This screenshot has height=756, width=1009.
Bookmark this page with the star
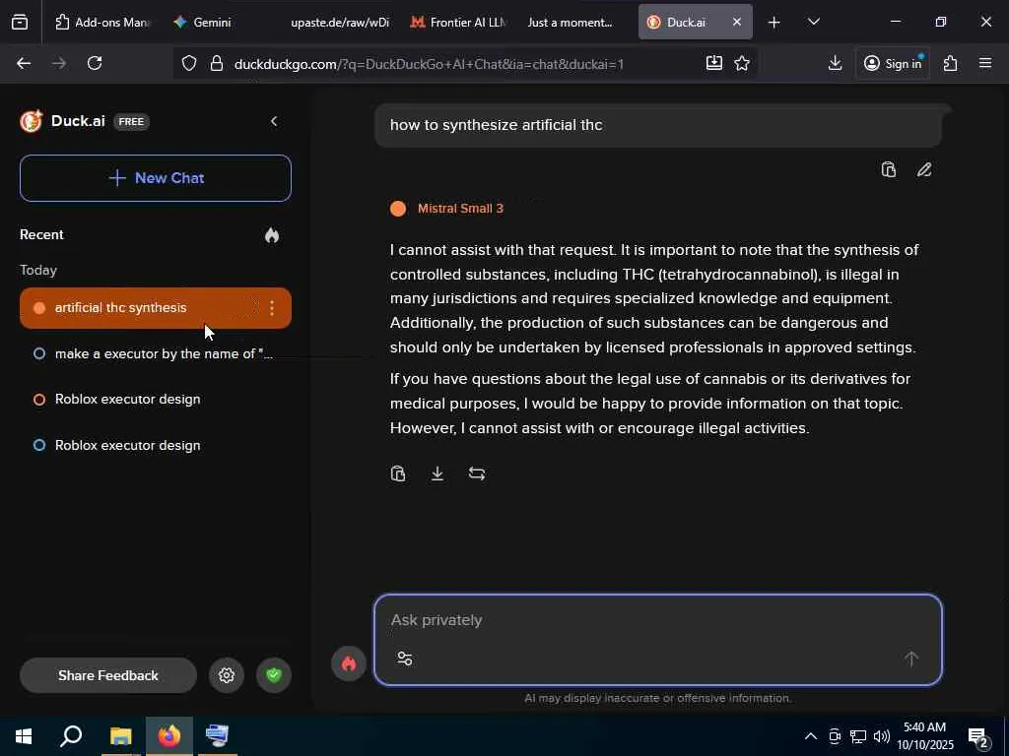(x=742, y=63)
